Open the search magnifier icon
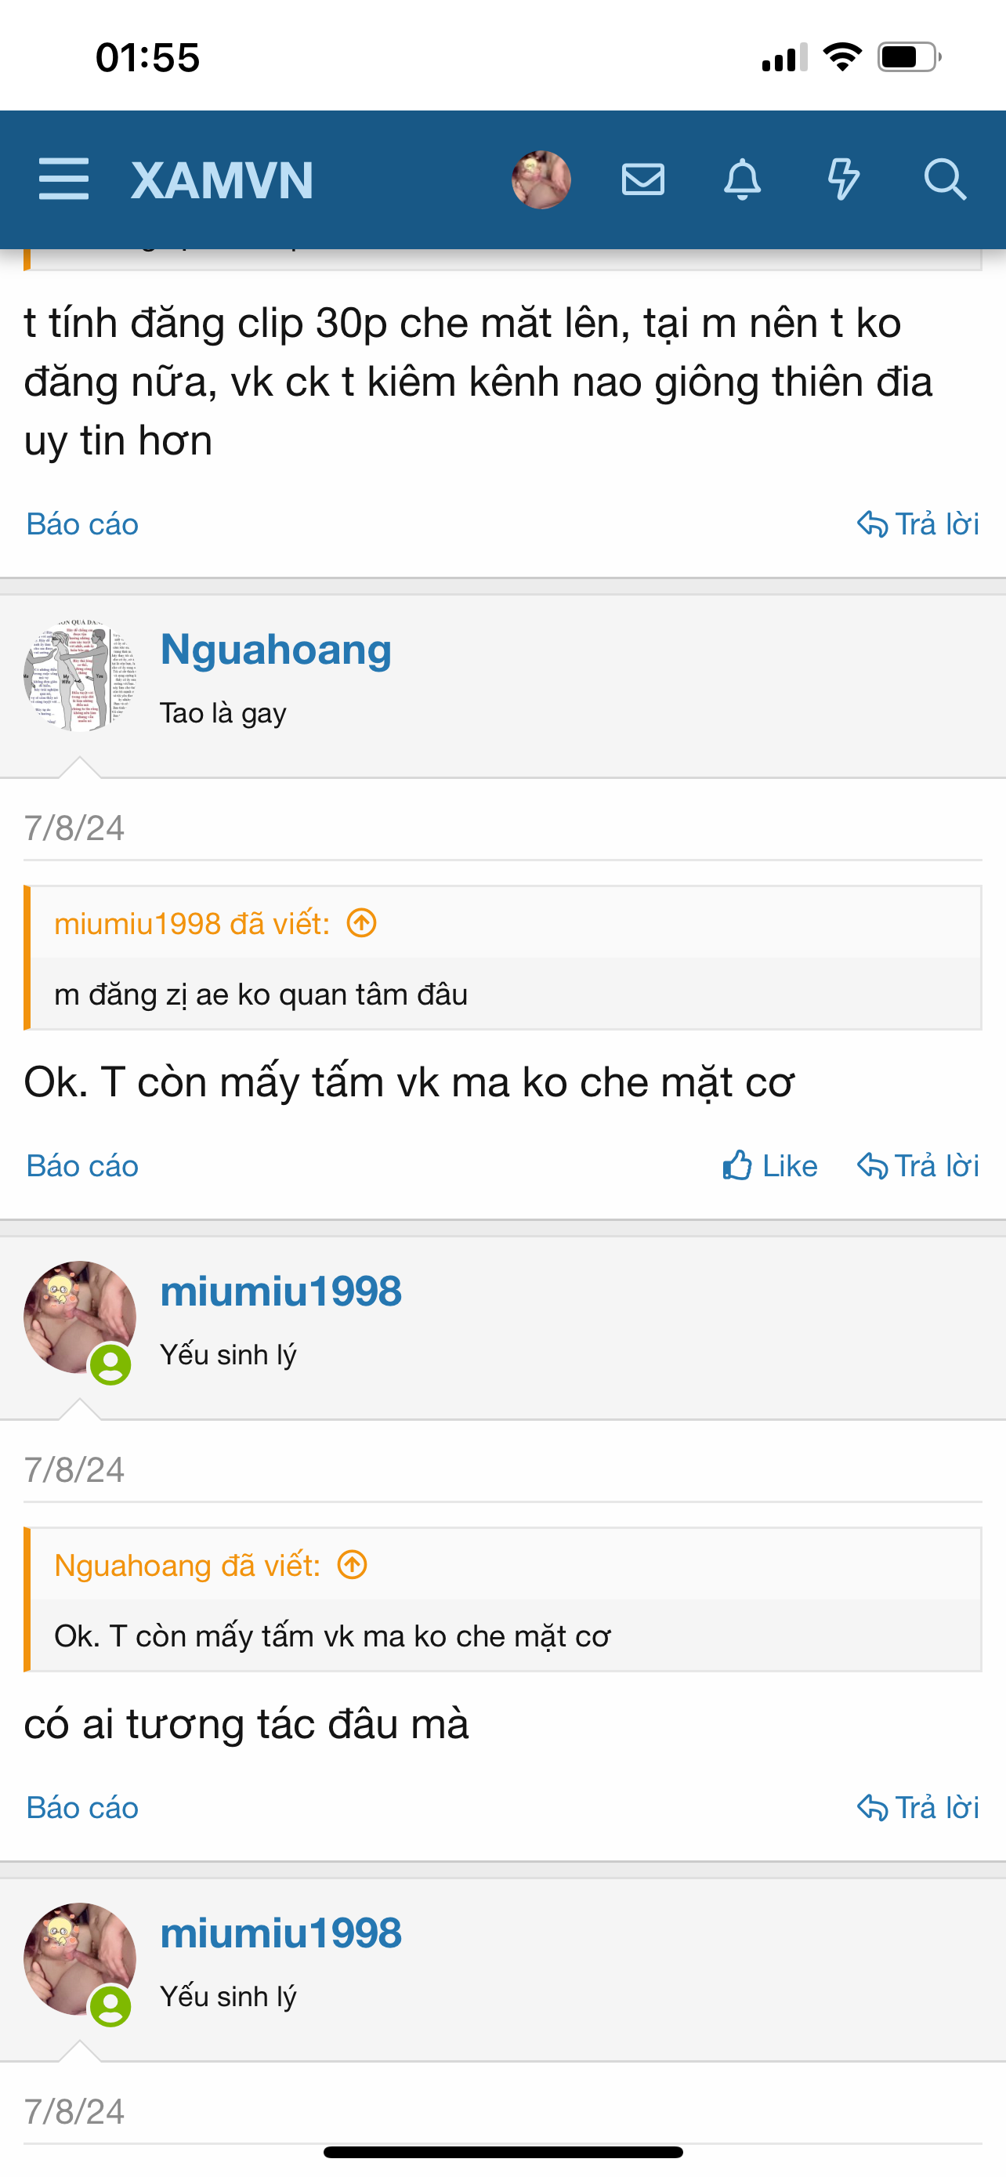The width and height of the screenshot is (1006, 2177). (x=944, y=179)
